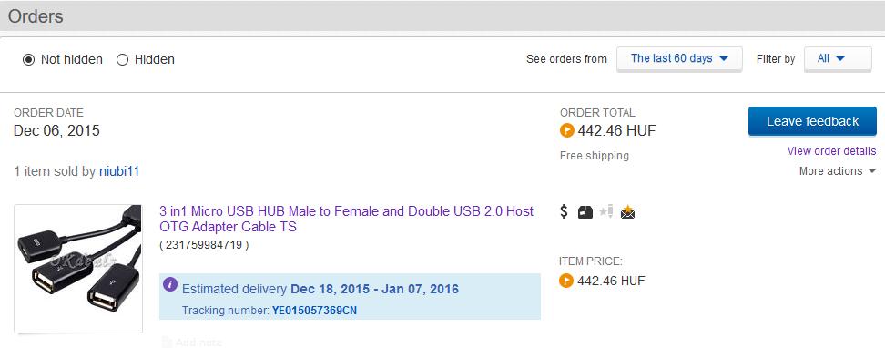Click the feedback-received envelope star icon

(x=627, y=212)
